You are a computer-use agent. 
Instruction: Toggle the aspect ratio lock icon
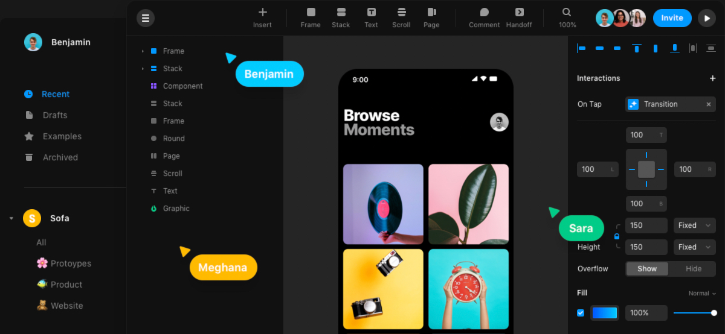pos(617,236)
